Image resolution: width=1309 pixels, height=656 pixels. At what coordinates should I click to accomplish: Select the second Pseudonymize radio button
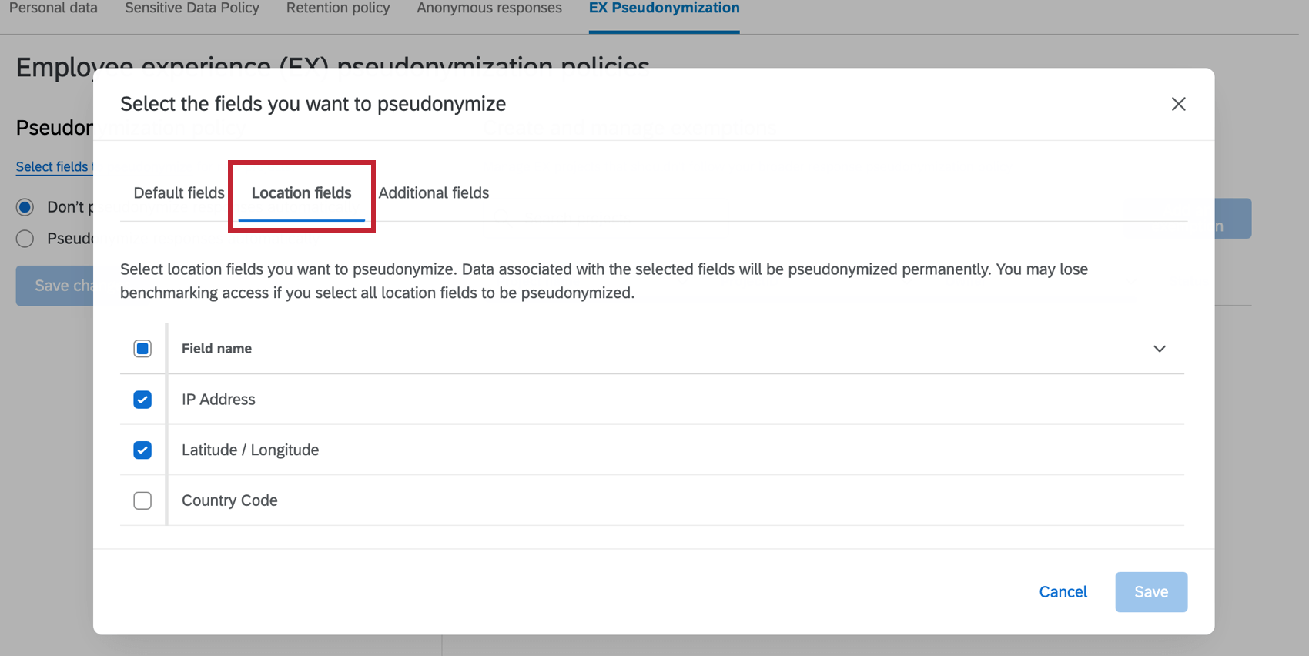(x=25, y=239)
